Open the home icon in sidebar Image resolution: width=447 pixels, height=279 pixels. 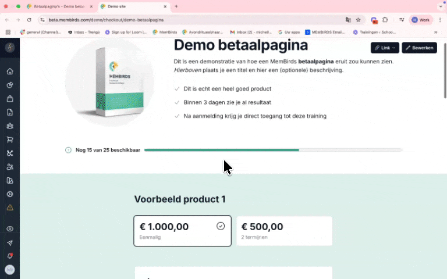tap(10, 71)
